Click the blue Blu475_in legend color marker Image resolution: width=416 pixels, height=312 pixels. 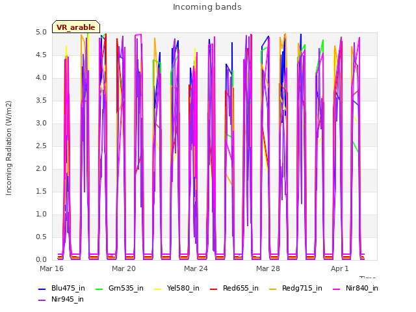[x=42, y=289]
